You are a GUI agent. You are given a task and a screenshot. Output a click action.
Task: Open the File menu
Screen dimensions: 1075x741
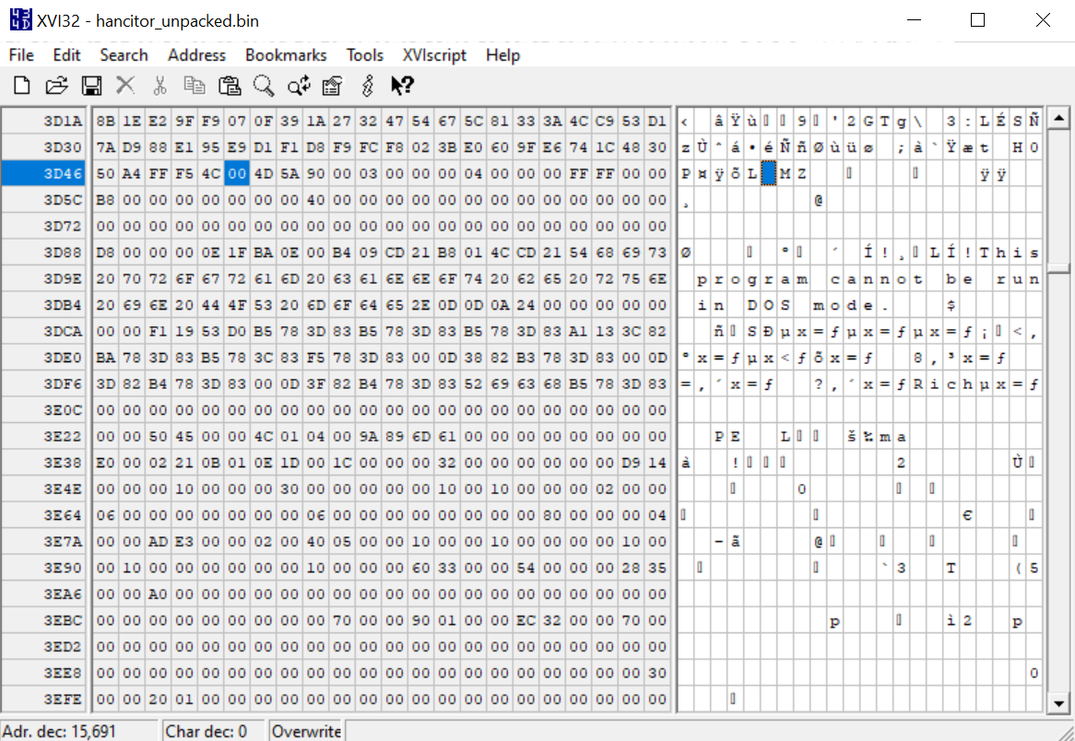(21, 55)
